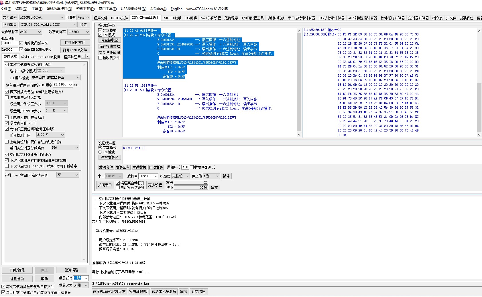Click 关闭串口 button
The image size is (482, 297).
(105, 185)
